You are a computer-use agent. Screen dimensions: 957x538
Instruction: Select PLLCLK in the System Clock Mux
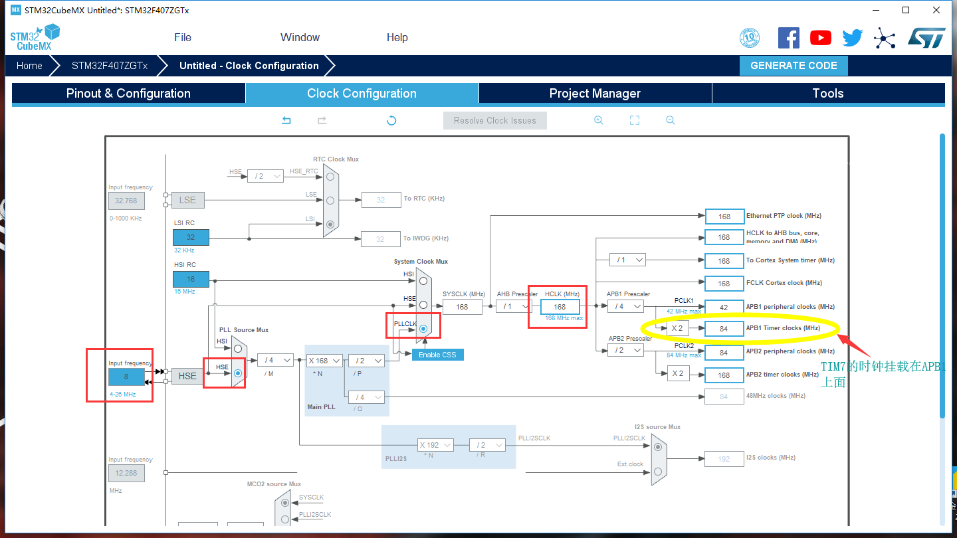[x=423, y=329]
